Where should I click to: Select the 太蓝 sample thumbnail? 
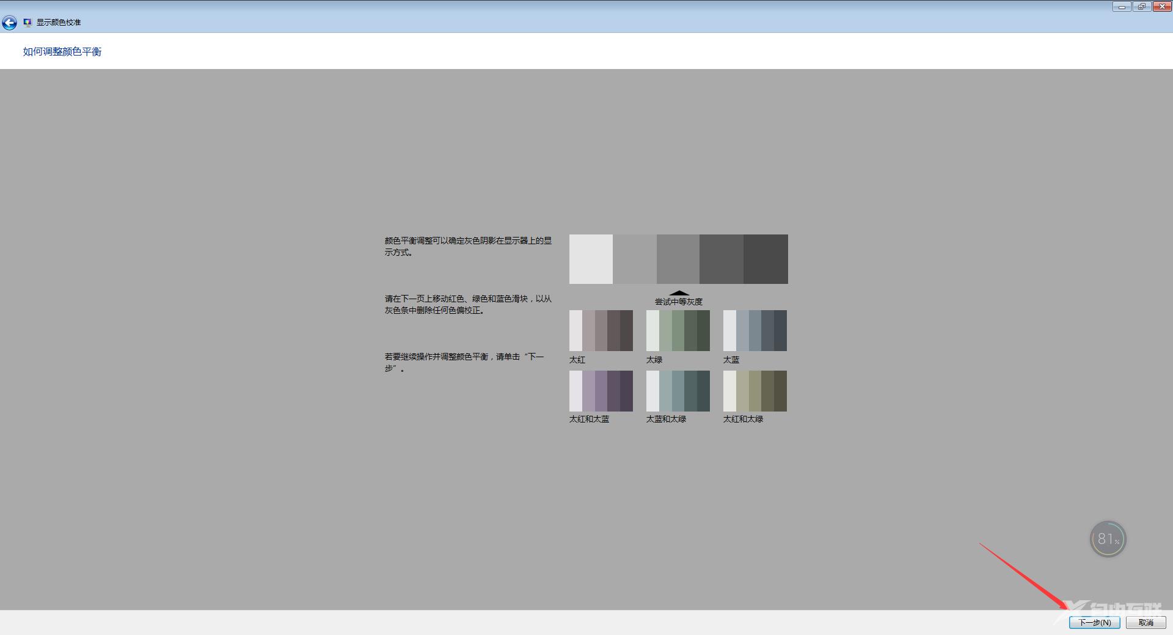[755, 330]
